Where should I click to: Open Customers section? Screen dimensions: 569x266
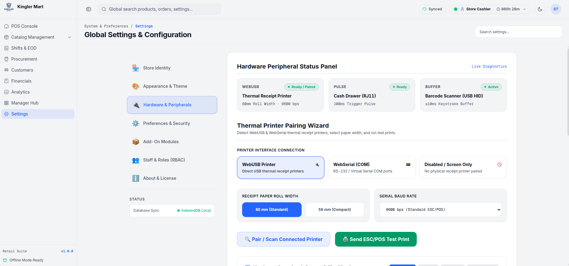point(38,70)
